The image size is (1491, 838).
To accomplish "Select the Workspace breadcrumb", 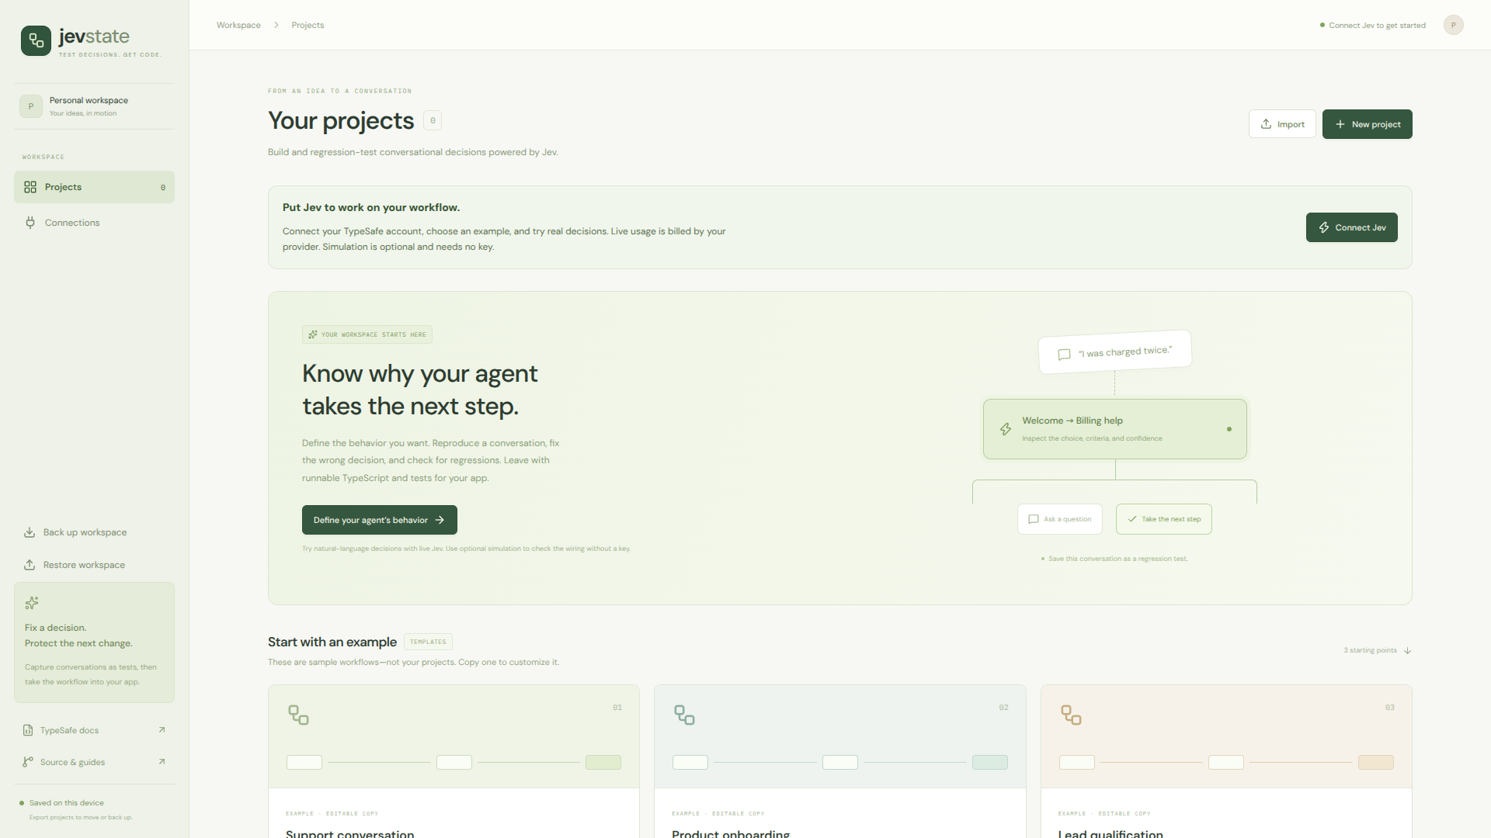I will point(238,25).
